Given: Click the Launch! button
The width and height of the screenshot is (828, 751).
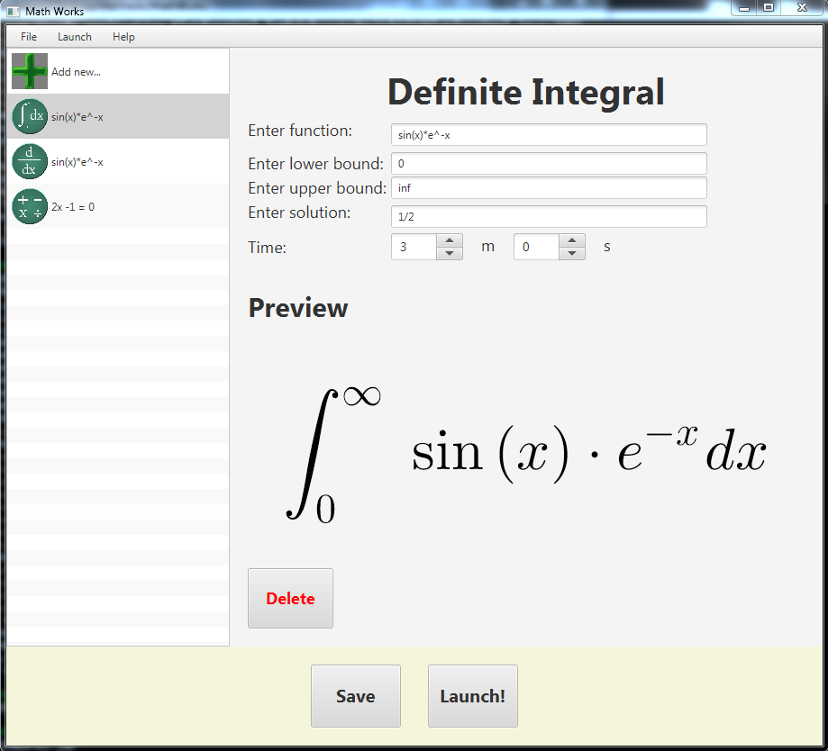Looking at the screenshot, I should [473, 696].
